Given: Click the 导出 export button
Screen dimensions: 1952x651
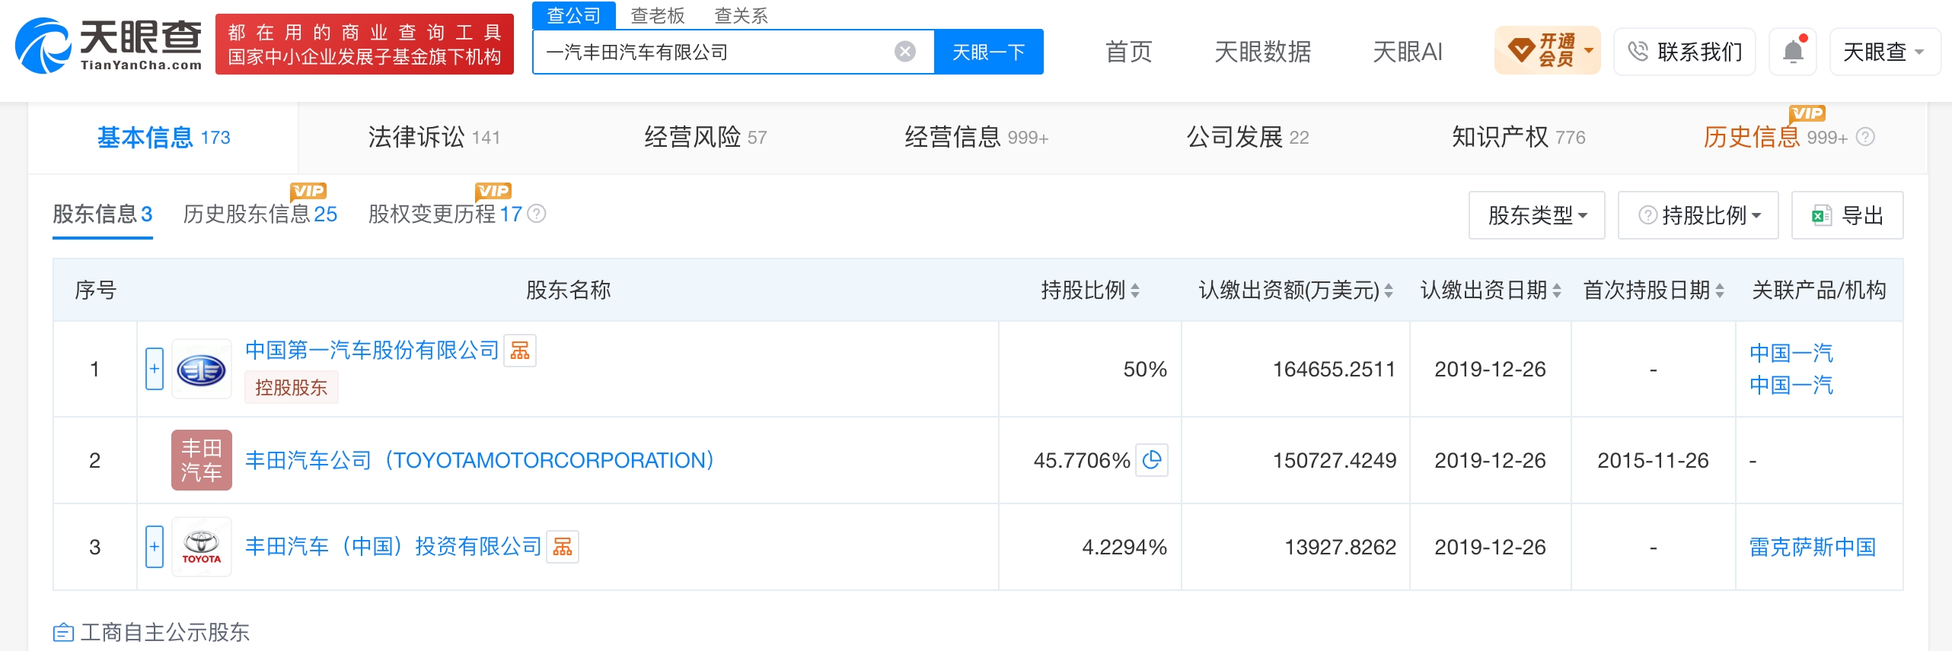Looking at the screenshot, I should (1847, 215).
